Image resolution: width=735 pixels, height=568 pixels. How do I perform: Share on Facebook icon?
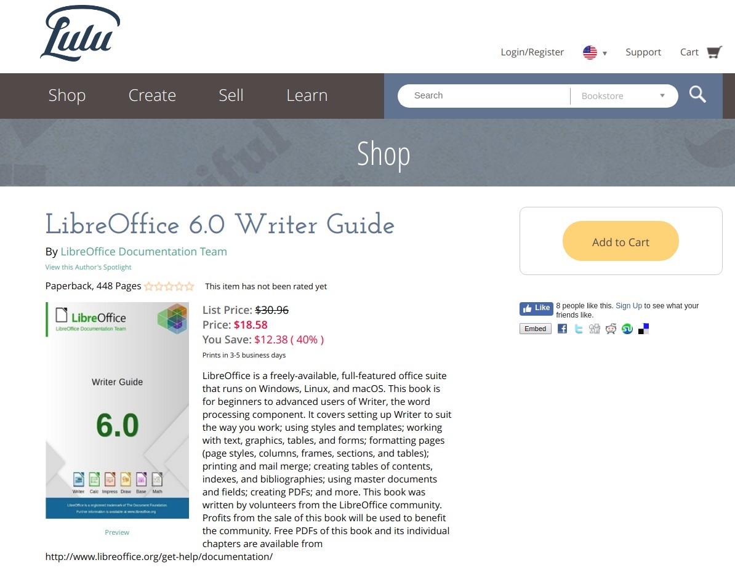(562, 329)
